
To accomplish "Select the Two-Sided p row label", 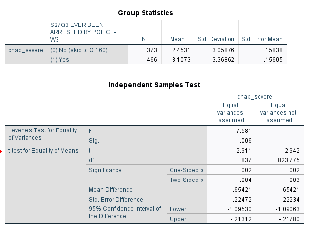I will 186,180.
